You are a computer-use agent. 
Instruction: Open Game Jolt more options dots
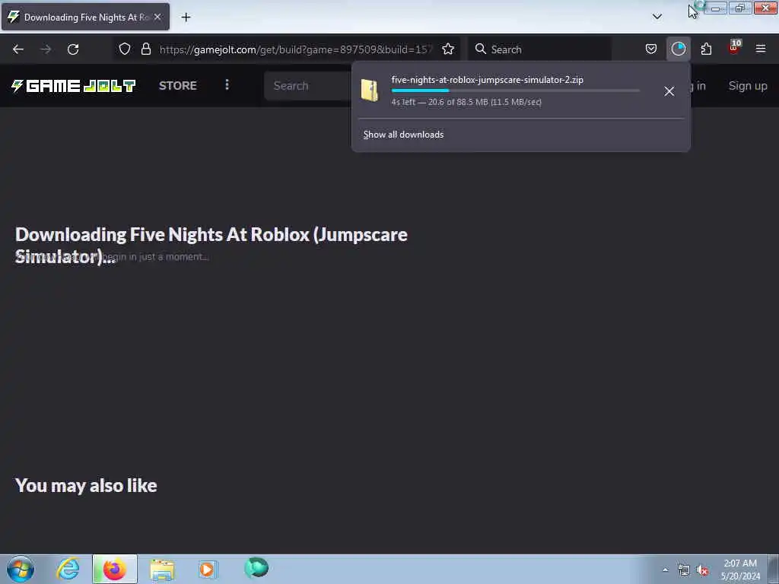[227, 85]
